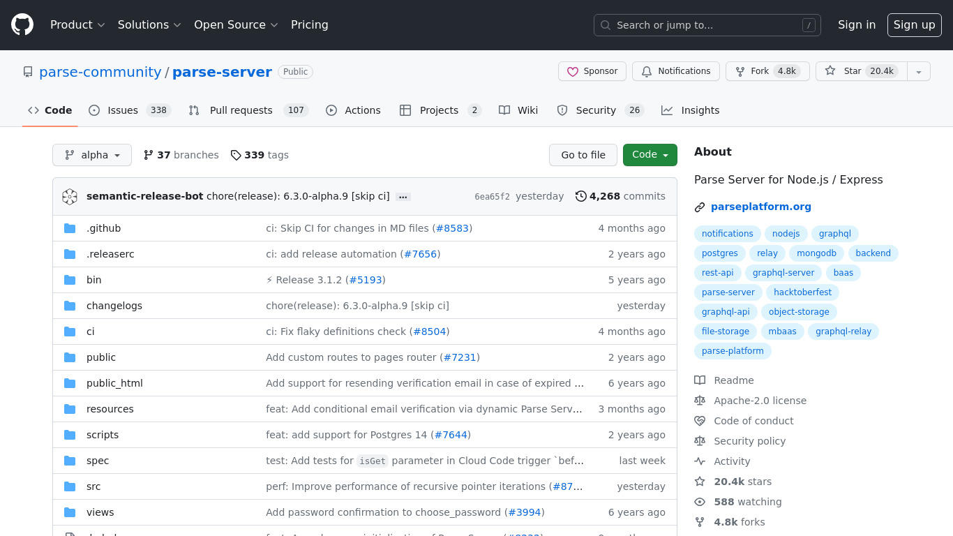Switch to the Projects tab
Screen dimensions: 953x536
click(440, 110)
